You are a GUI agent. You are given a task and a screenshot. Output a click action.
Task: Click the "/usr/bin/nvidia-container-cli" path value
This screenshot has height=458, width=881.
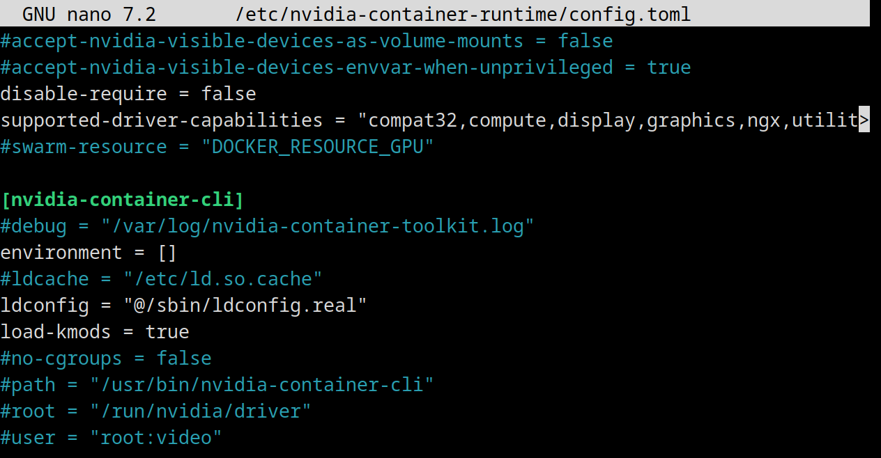click(x=262, y=385)
